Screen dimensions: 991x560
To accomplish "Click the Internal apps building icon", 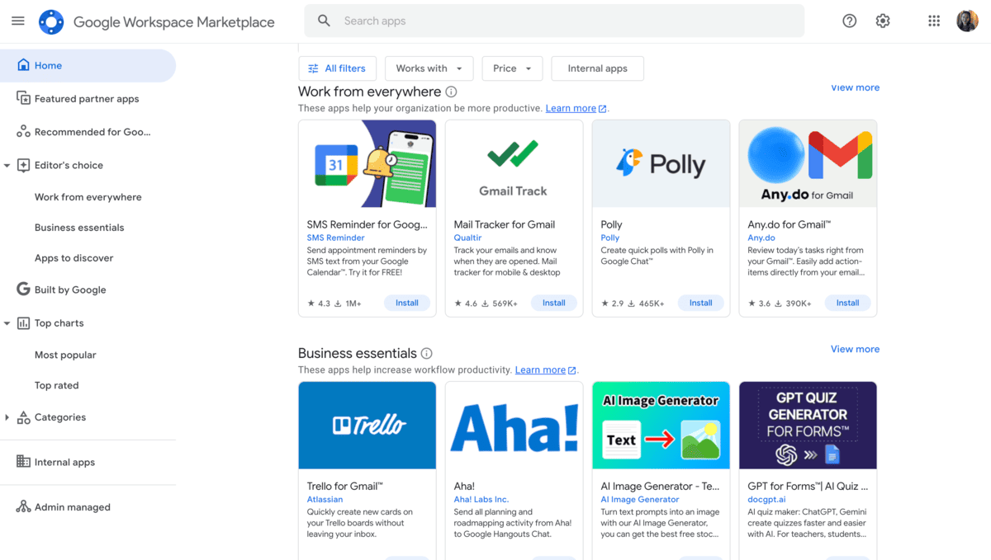I will click(23, 462).
